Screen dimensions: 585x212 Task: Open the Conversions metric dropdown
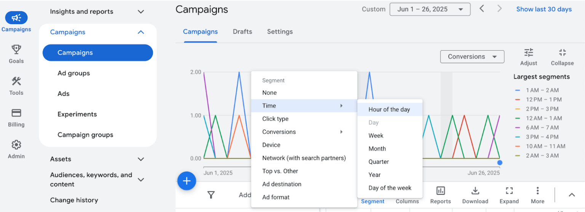coord(472,57)
